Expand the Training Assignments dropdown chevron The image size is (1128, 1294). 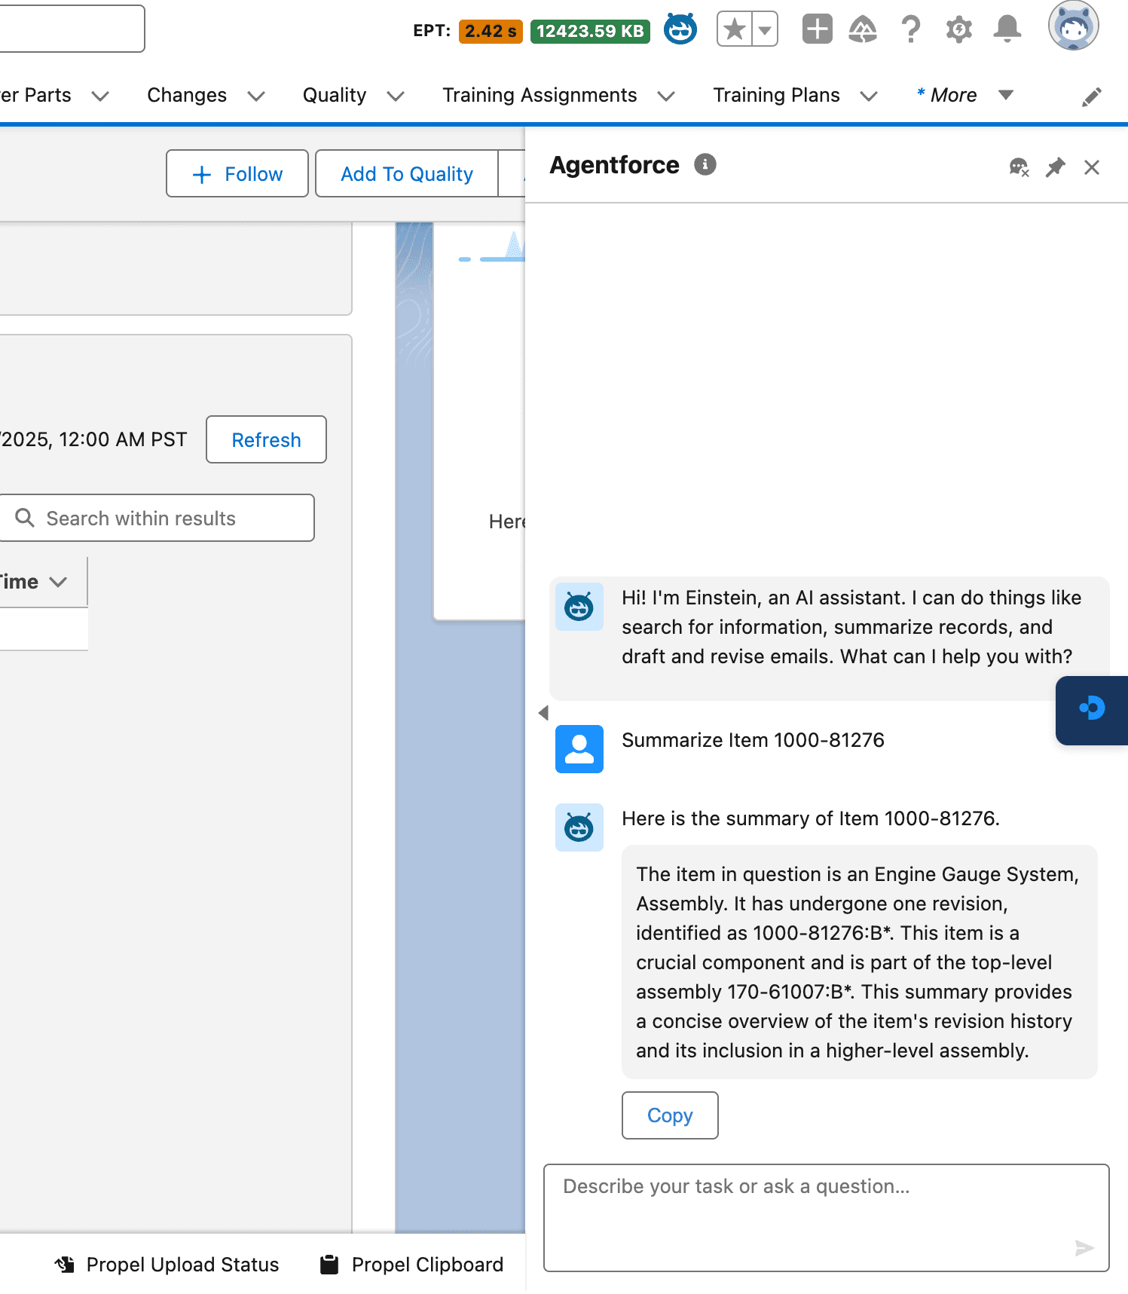(x=666, y=96)
